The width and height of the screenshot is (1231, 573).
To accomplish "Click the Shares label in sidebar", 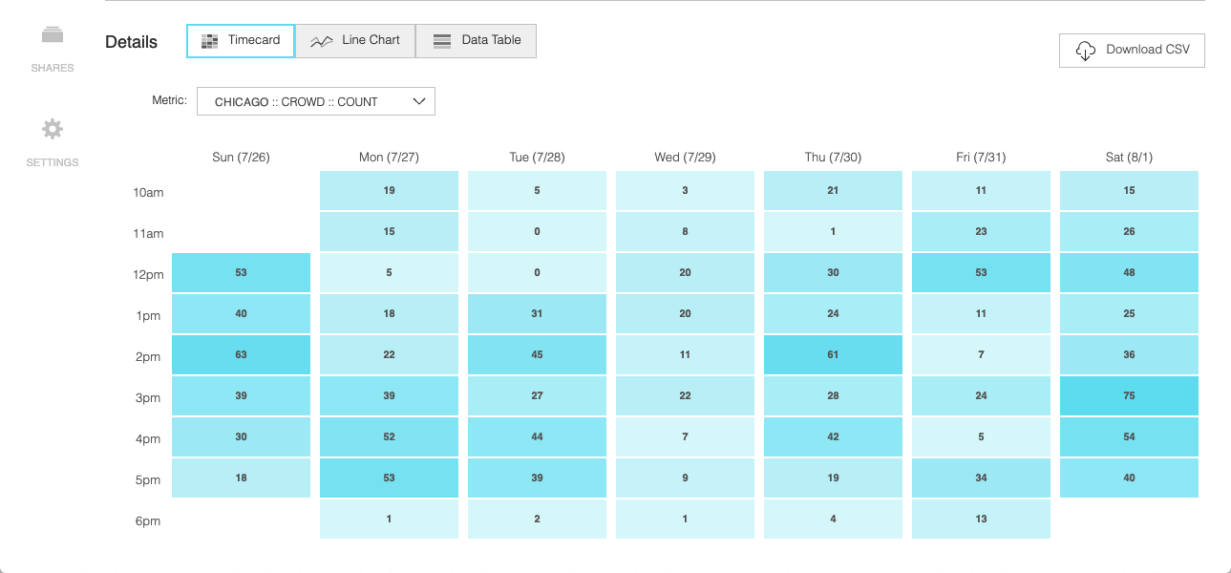I will (x=53, y=68).
